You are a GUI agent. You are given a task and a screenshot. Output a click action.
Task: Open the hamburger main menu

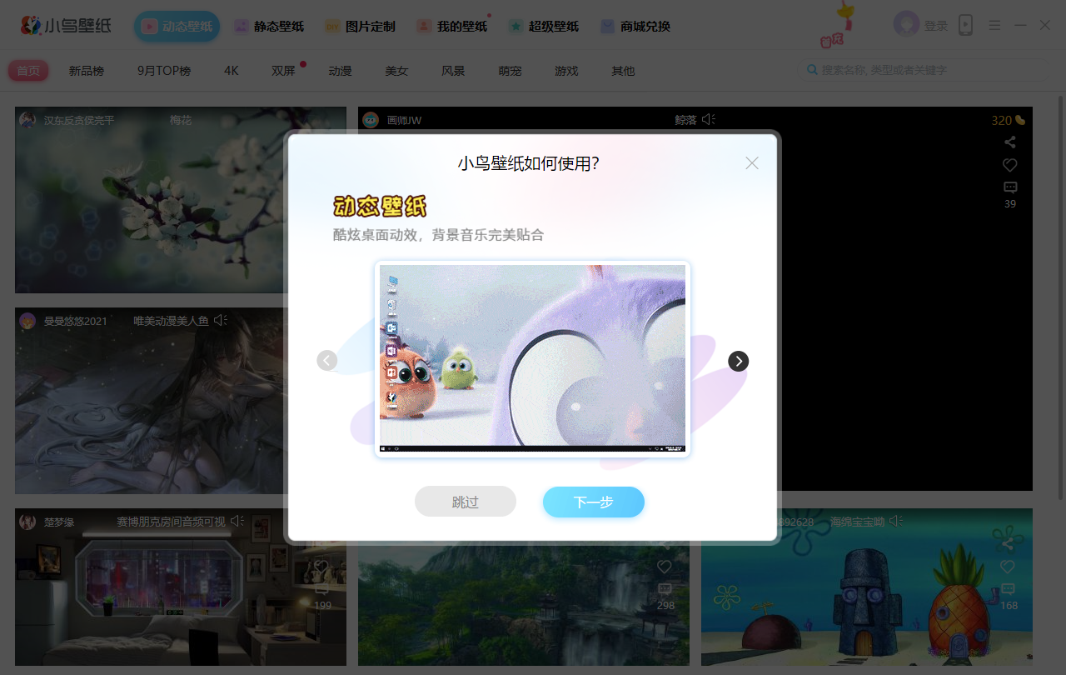[x=994, y=25]
